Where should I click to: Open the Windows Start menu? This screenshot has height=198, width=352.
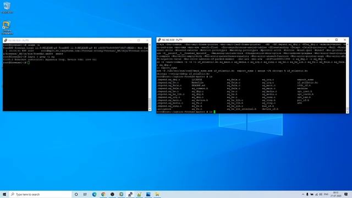pos(4,194)
